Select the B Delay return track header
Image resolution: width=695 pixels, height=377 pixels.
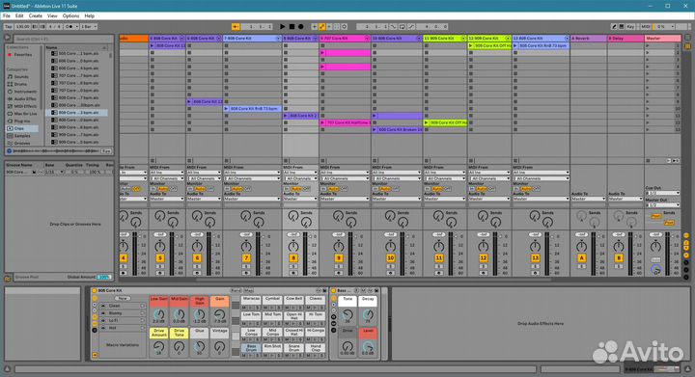[x=625, y=39]
